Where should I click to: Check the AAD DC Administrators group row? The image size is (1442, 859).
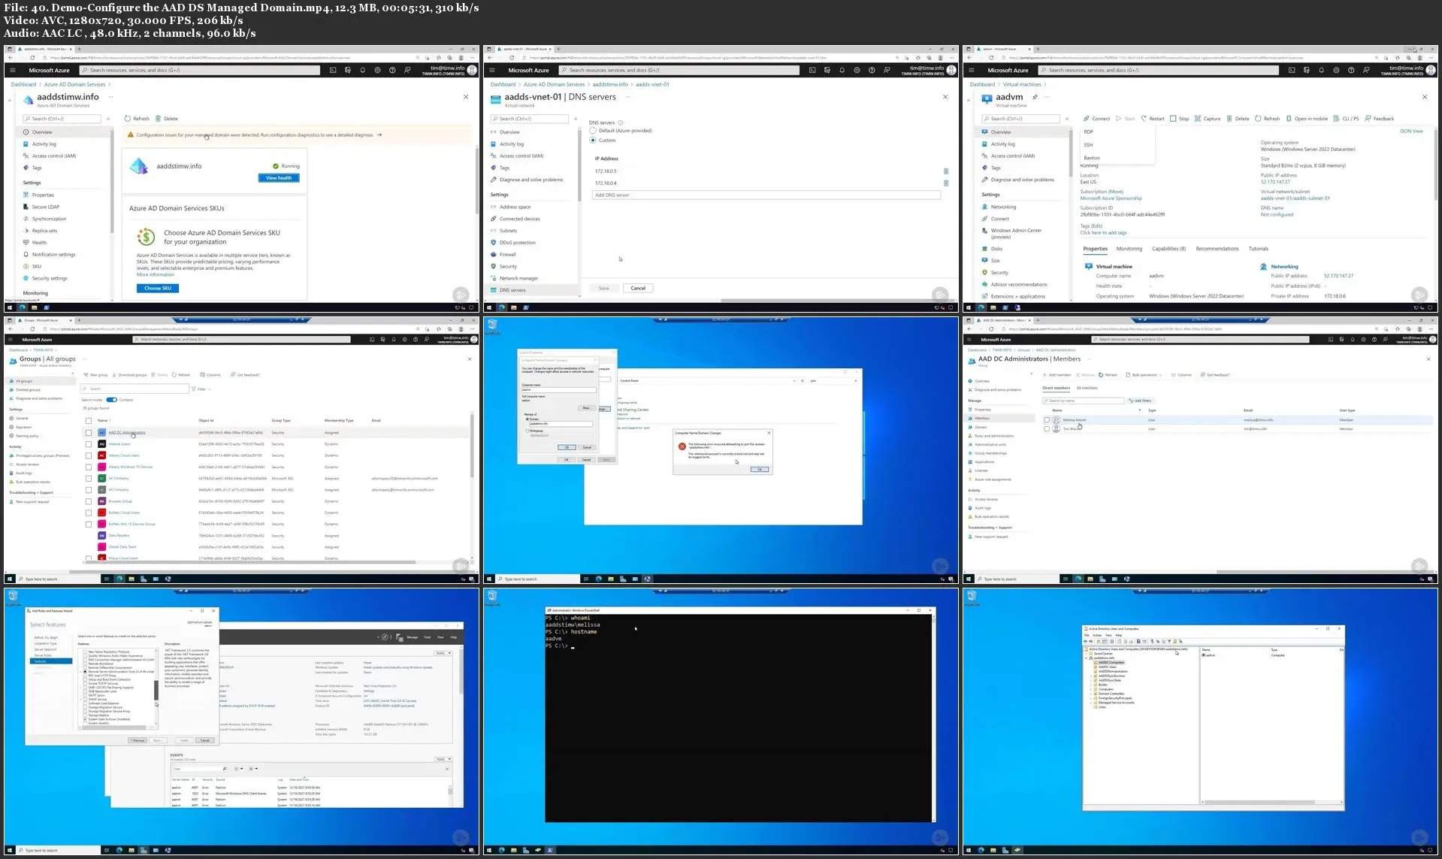[89, 433]
